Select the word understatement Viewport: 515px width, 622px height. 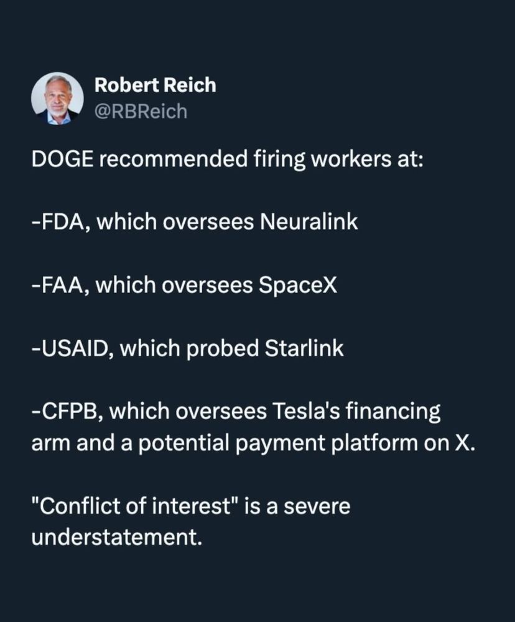click(x=117, y=537)
